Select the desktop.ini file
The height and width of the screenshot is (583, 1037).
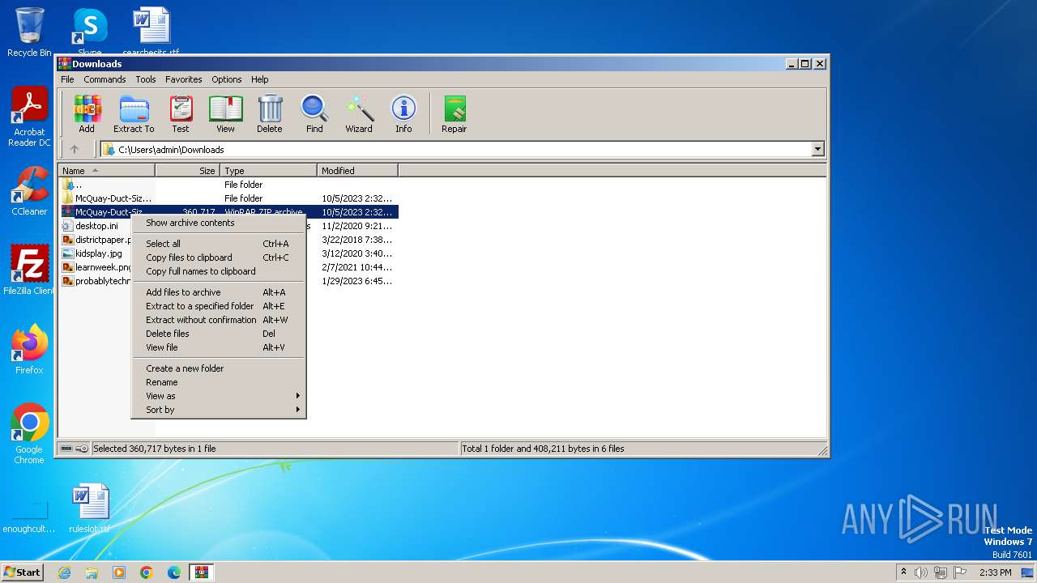click(96, 226)
